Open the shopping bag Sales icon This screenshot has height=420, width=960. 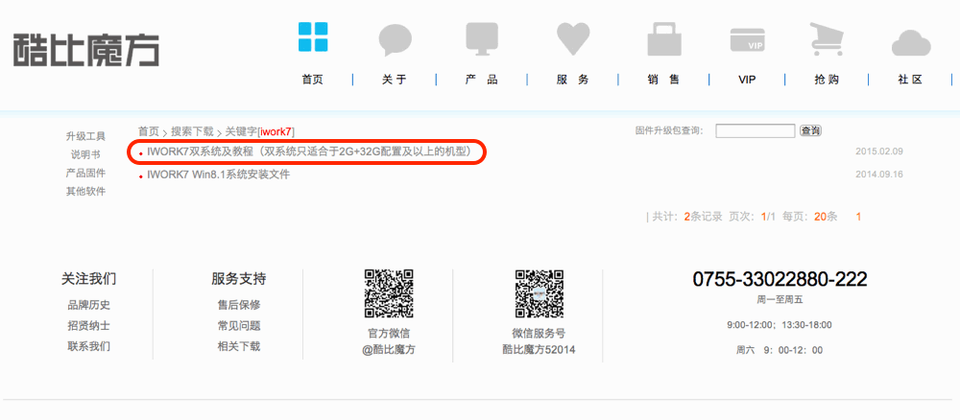click(663, 40)
